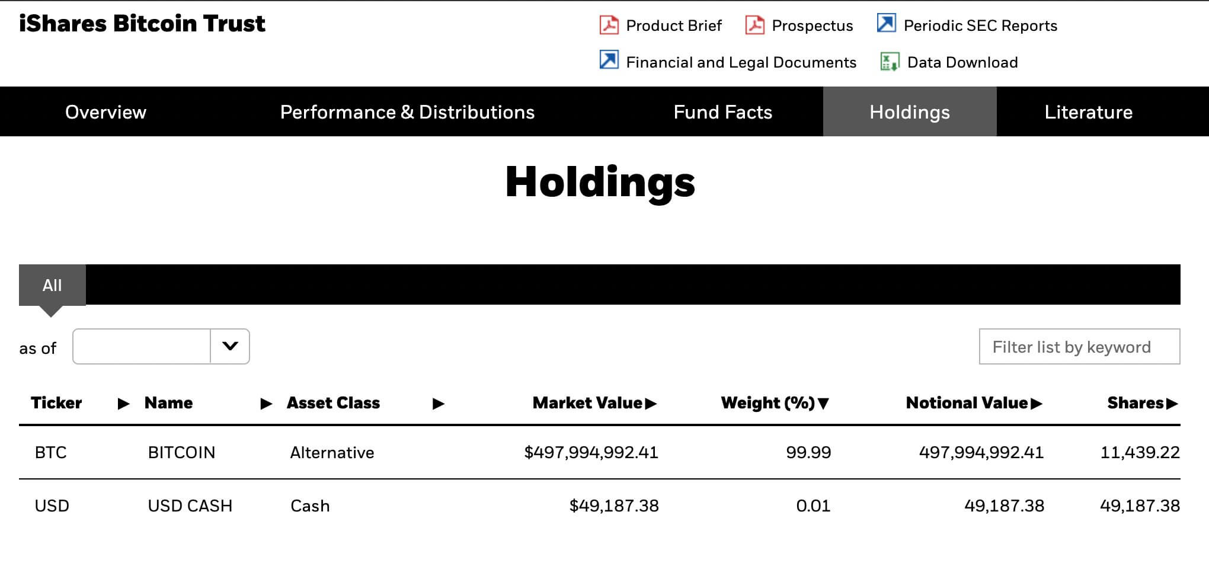Expand the sort arrow on Ticker column
The image size is (1209, 569).
[124, 404]
